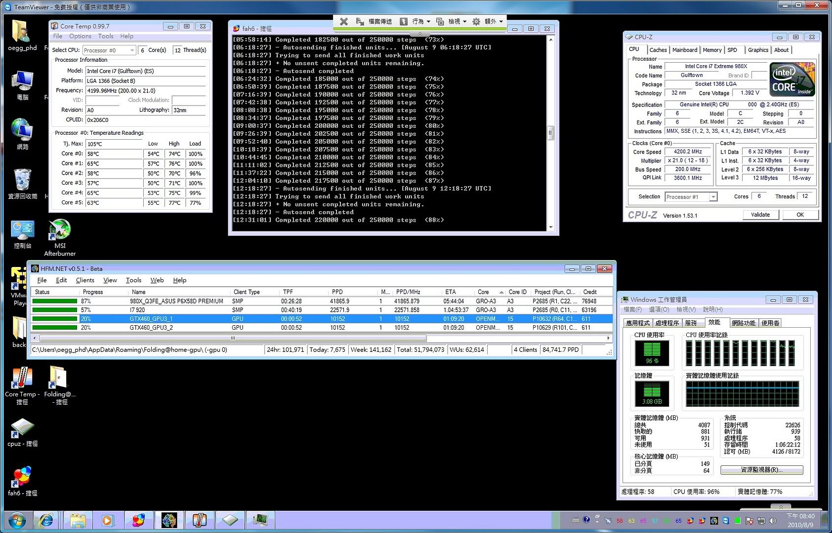Screen dimensions: 832x533
Task: Open the TeamViewer 檢視 view dropdown
Action: click(x=452, y=21)
